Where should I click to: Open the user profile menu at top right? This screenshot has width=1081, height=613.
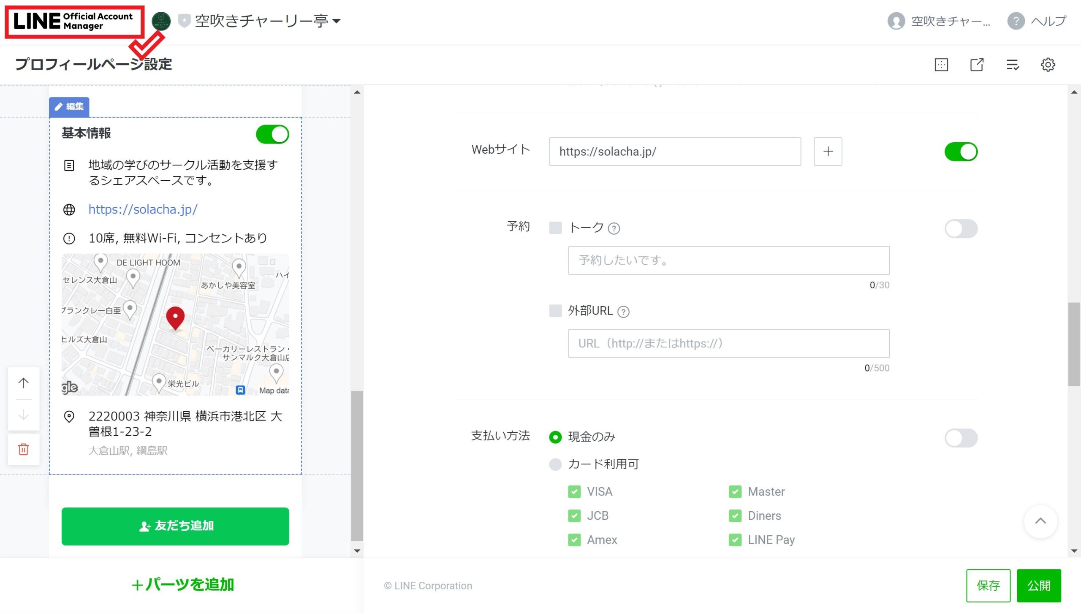pyautogui.click(x=938, y=21)
